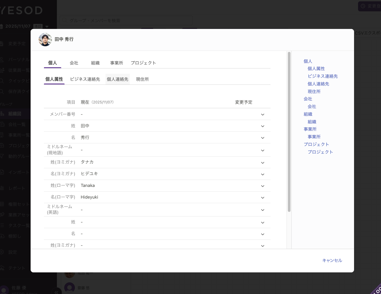The image size is (381, 294).
Task: Open the プロジェクト tab
Action: [x=143, y=63]
